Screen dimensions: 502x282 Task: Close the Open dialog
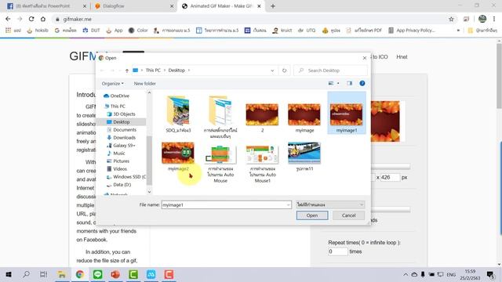pyautogui.click(x=364, y=58)
